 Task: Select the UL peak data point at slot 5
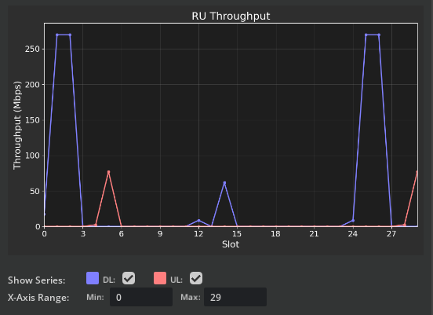point(108,172)
